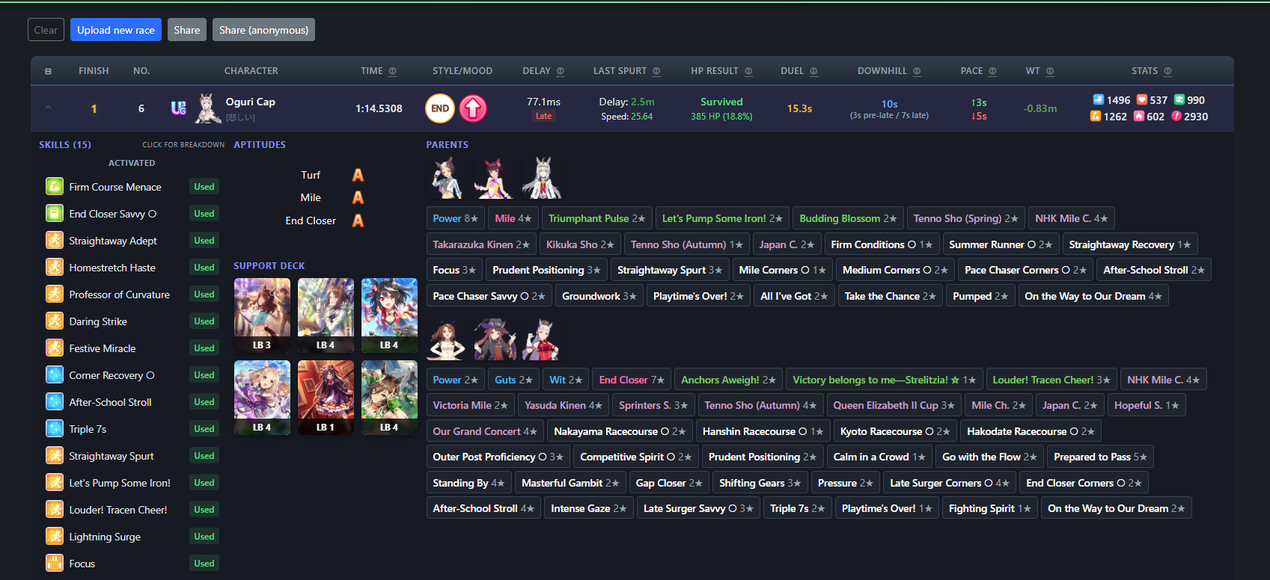
Task: Click the Firm Course Menace skill icon
Action: 55,187
